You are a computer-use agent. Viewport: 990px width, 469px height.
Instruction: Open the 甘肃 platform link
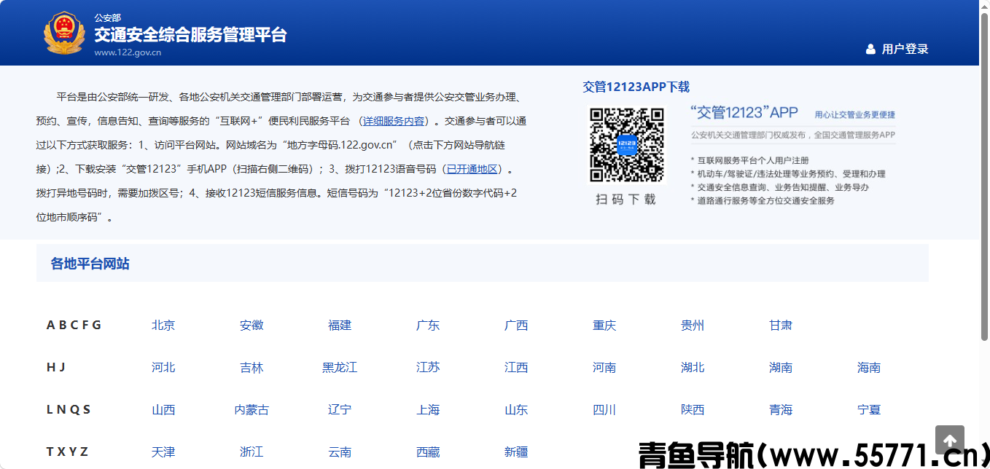point(781,326)
